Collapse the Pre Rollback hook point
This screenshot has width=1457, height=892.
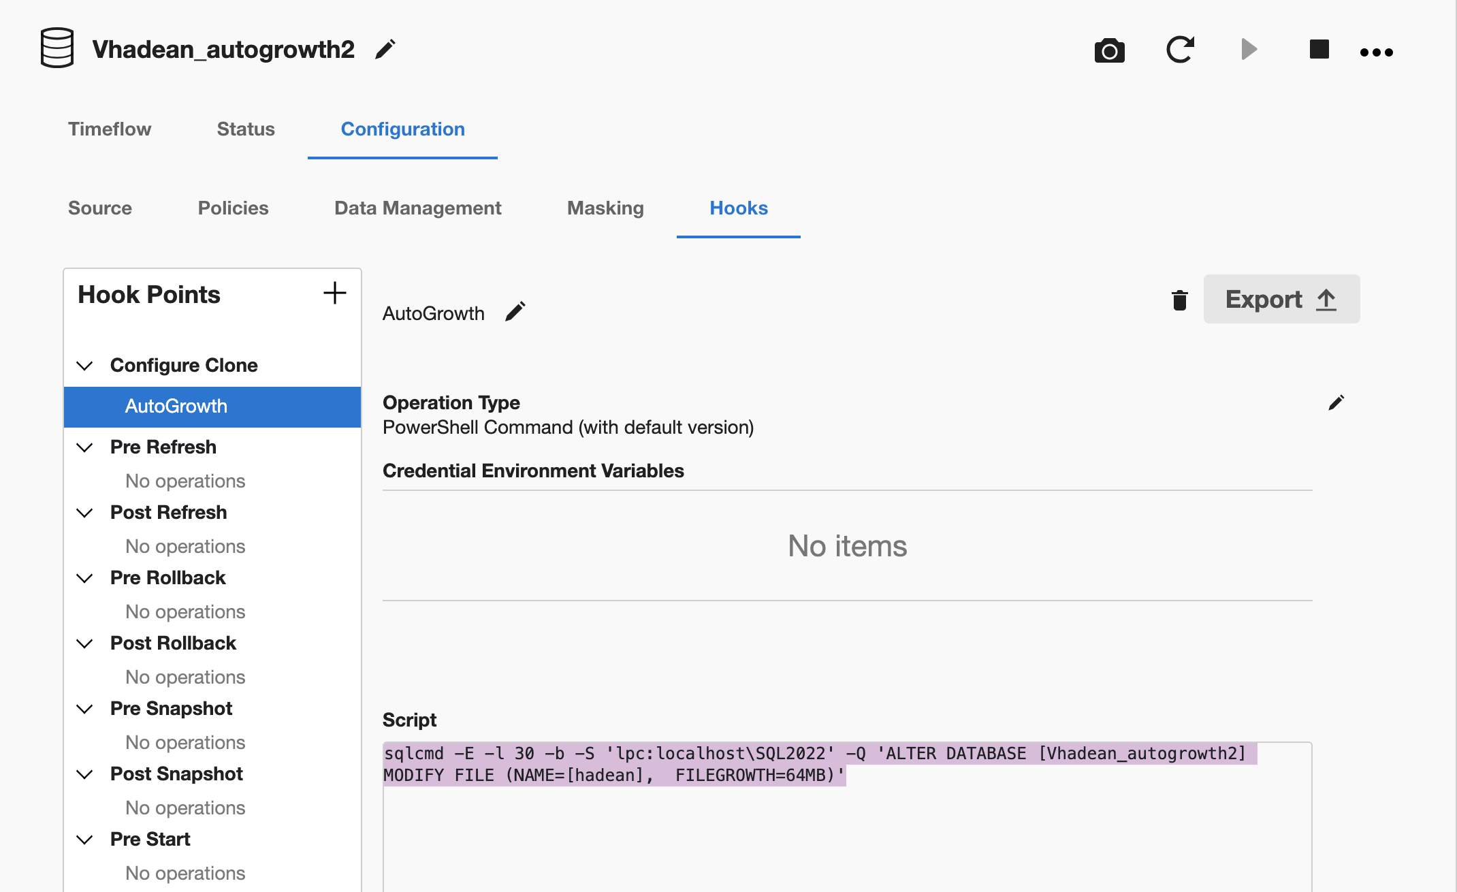(84, 578)
